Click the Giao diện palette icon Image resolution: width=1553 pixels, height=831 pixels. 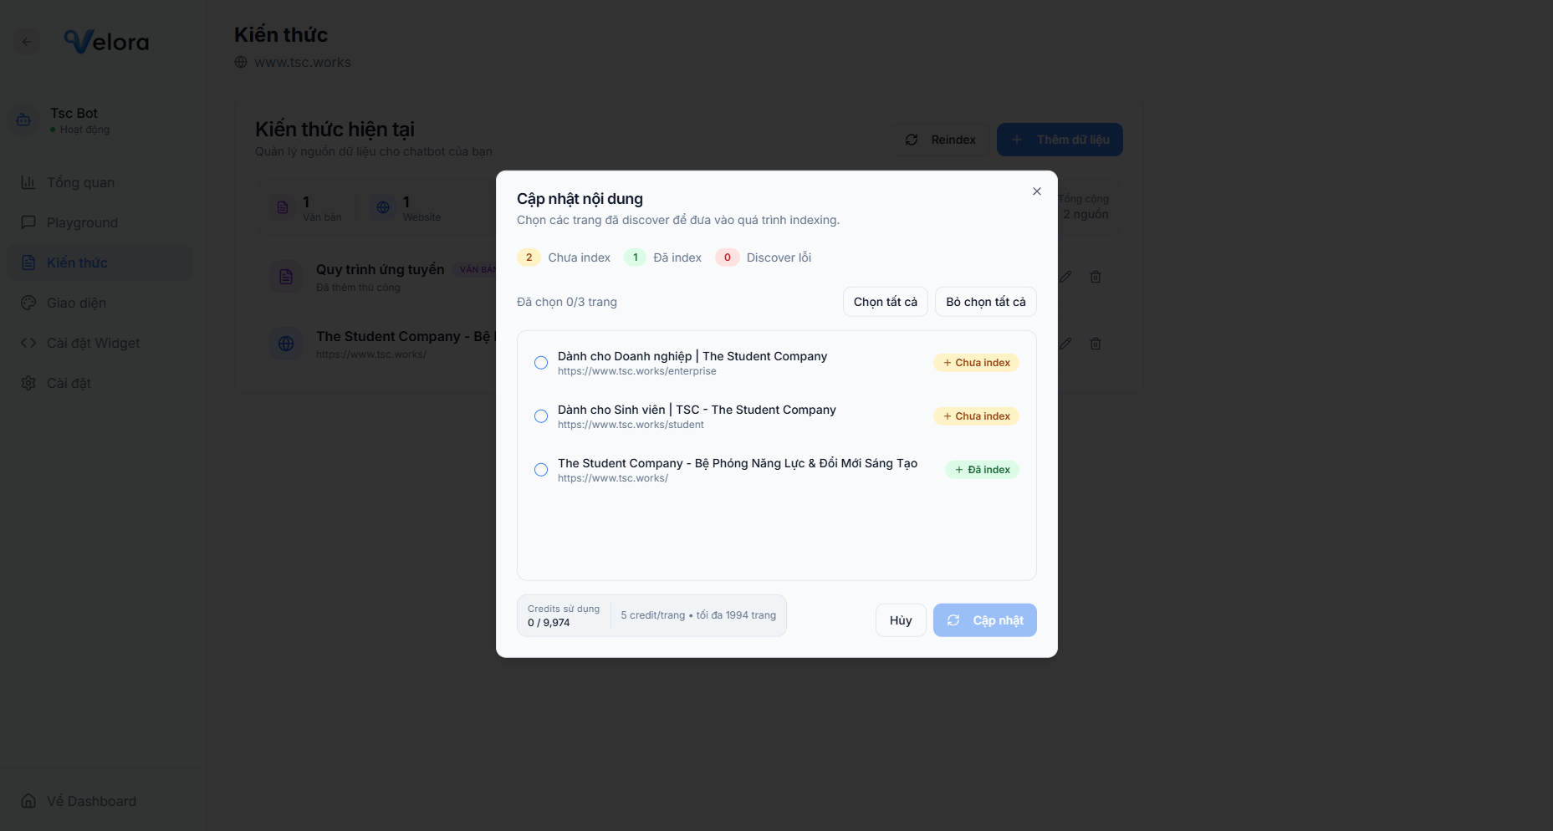(x=28, y=303)
